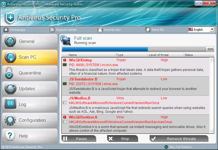Click the registry icon beside the RunOnce path
Image resolution: width=218 pixels, height=150 pixels.
click(65, 103)
